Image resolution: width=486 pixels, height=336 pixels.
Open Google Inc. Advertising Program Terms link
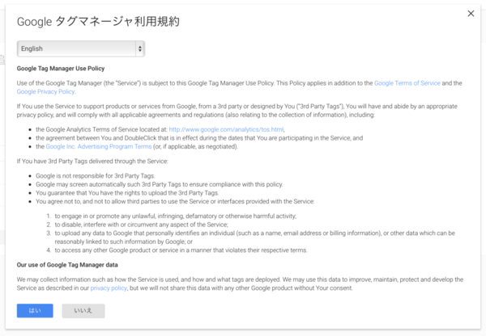tap(99, 146)
